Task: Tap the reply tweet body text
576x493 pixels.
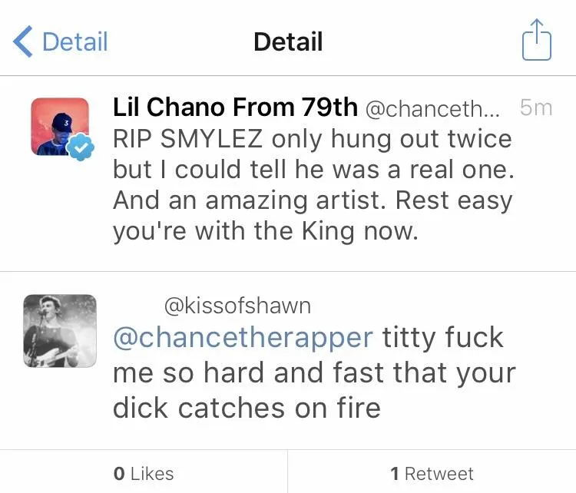Action: tap(314, 372)
